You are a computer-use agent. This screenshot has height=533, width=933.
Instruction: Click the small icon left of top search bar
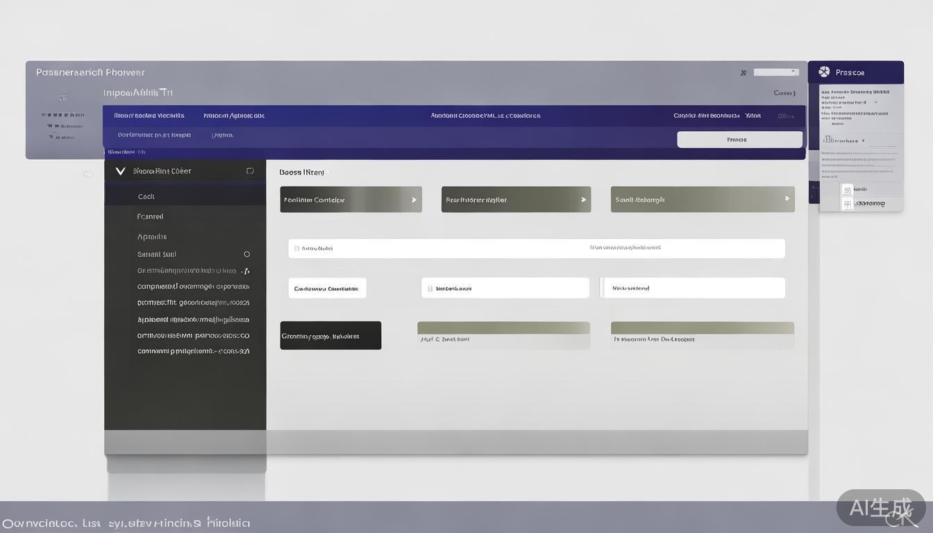(x=743, y=72)
